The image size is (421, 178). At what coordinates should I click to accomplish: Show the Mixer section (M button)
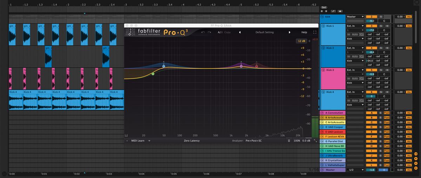click(416, 163)
